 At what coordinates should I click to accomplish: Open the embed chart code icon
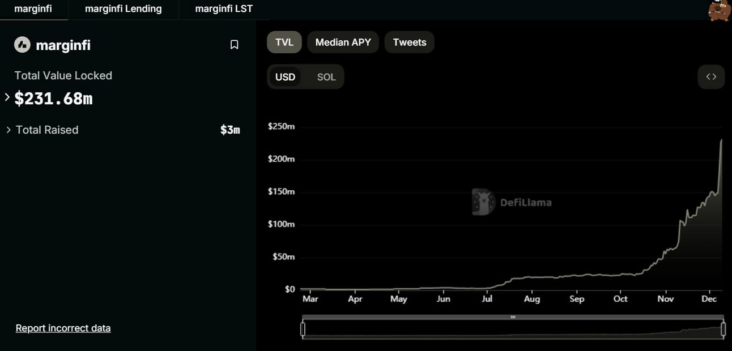click(x=711, y=77)
